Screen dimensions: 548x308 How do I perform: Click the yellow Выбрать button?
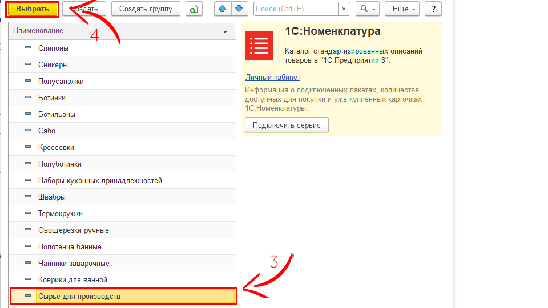pos(33,9)
